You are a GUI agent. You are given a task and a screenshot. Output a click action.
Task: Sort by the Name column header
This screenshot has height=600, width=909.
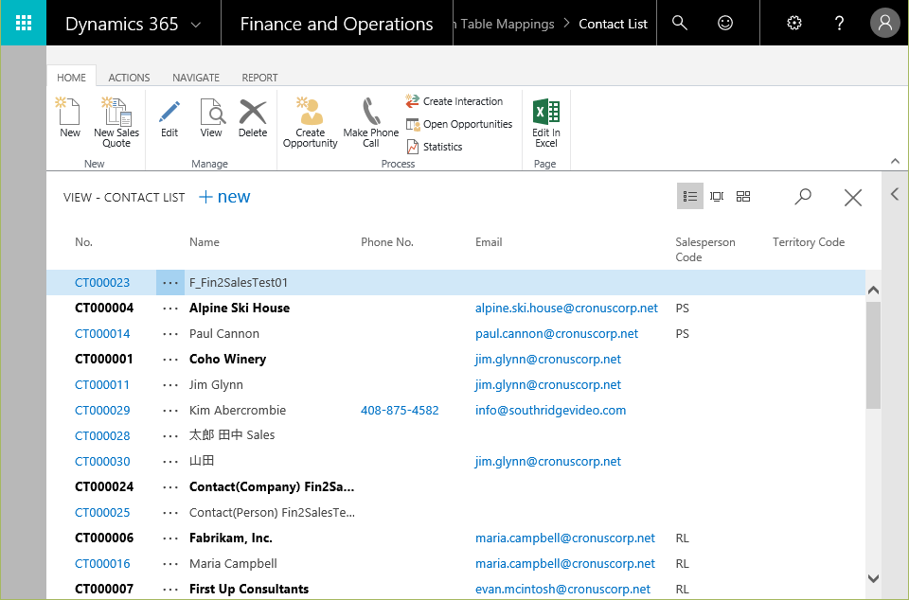pyautogui.click(x=205, y=242)
